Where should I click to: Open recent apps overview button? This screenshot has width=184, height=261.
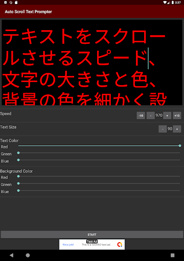(172, 255)
